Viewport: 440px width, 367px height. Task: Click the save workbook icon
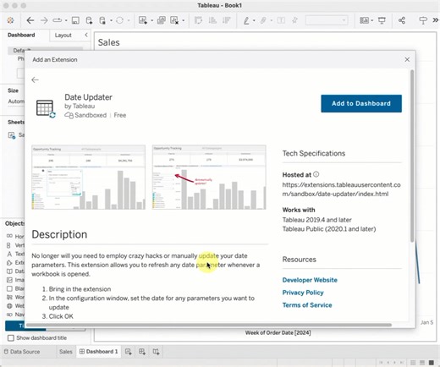pyautogui.click(x=75, y=20)
